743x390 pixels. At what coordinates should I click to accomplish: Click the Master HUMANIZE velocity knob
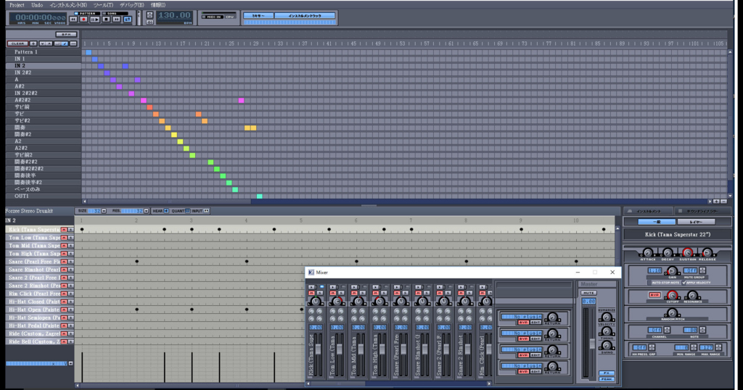pyautogui.click(x=606, y=318)
